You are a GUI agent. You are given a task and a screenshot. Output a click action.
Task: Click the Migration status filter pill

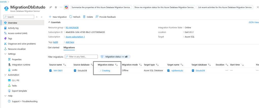[115, 57]
